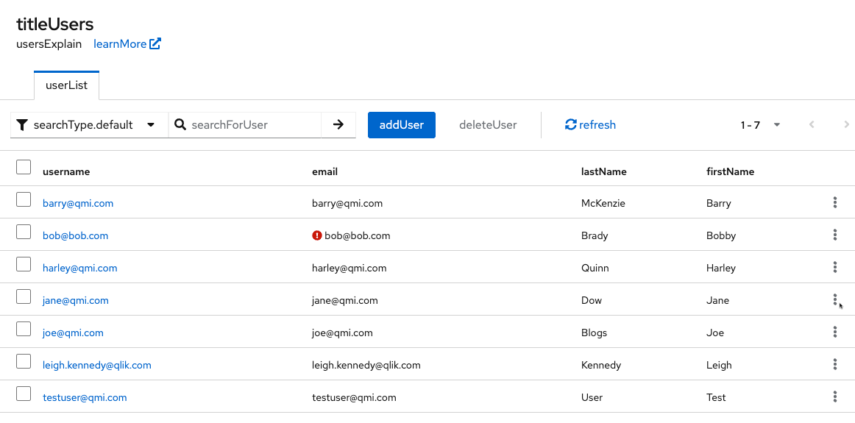The image size is (855, 423).
Task: Click last name cell Kennedy
Action: point(601,365)
